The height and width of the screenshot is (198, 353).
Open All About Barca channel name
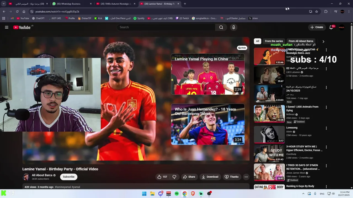point(42,175)
